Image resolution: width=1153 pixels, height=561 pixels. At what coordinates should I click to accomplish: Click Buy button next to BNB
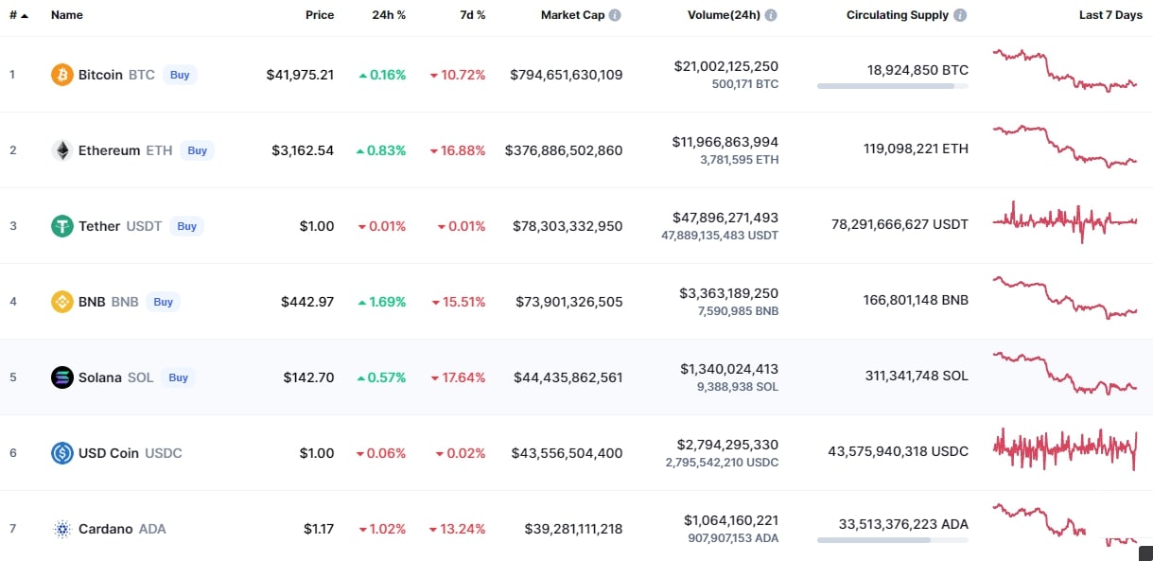164,302
